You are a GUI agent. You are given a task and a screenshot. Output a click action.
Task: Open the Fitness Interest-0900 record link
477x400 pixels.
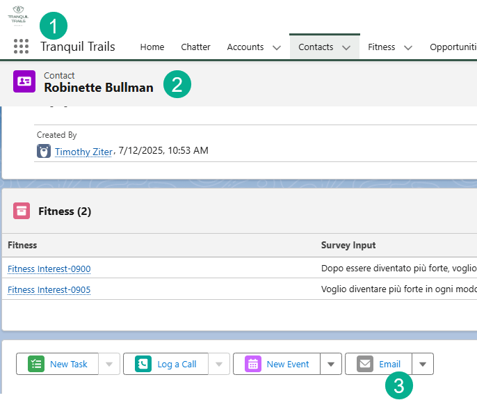click(x=49, y=269)
